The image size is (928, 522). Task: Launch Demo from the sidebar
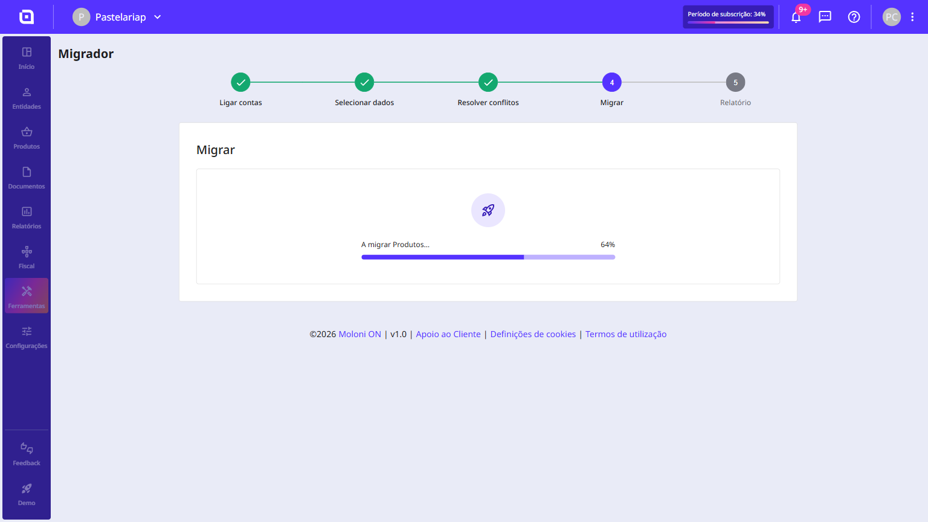click(x=27, y=494)
